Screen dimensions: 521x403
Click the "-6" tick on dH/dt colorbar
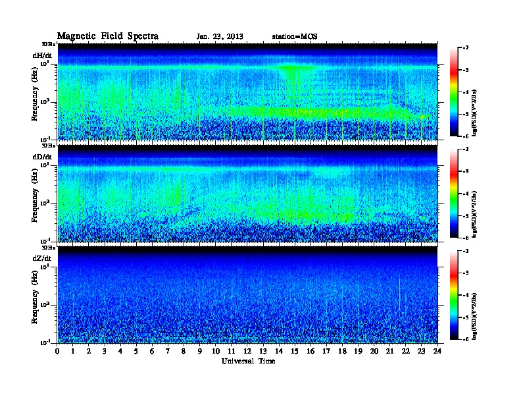466,136
